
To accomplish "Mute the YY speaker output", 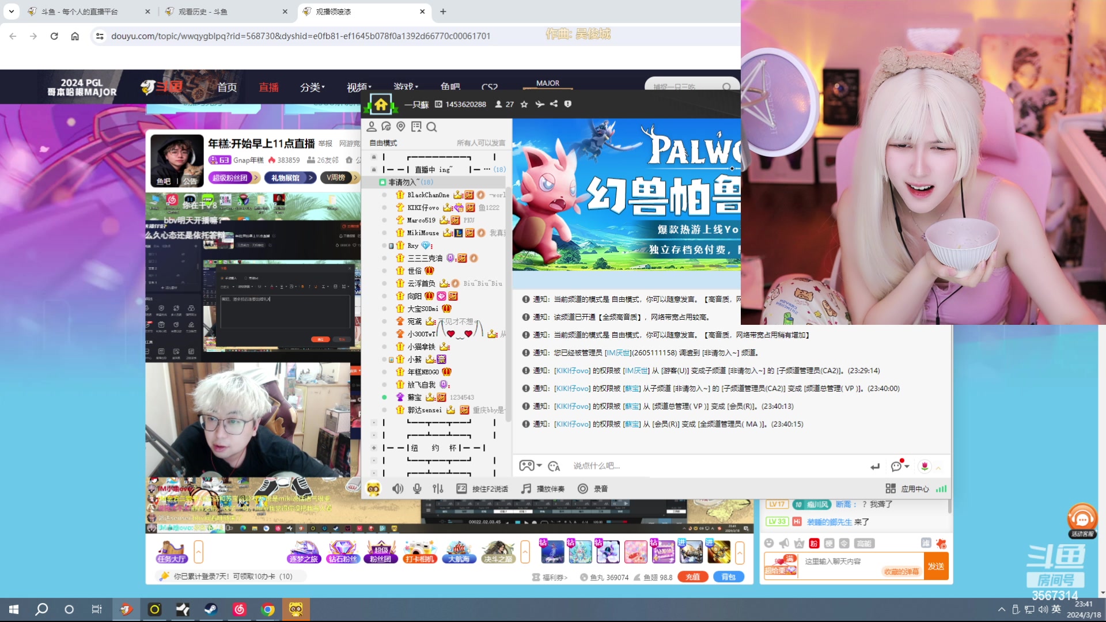I will click(397, 489).
